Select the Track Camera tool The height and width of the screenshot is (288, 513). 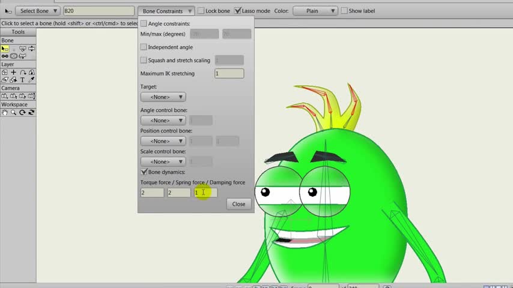pyautogui.click(x=5, y=96)
